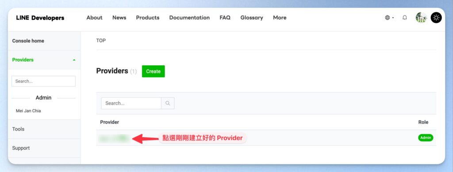Open the notifications bell
The width and height of the screenshot is (453, 172).
[x=405, y=18]
